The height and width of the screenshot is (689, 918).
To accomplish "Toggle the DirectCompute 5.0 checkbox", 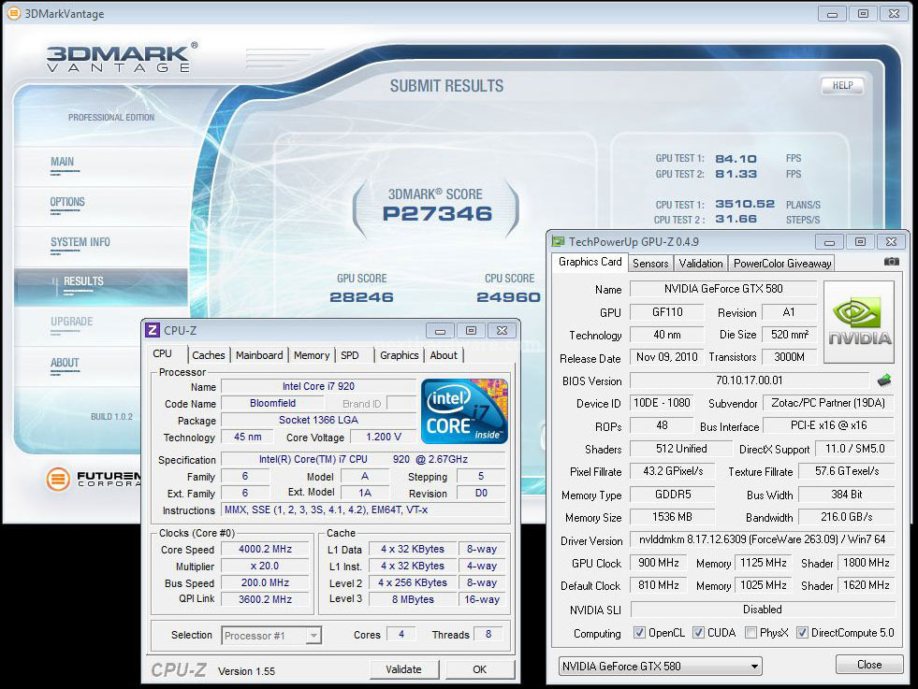I will click(802, 632).
